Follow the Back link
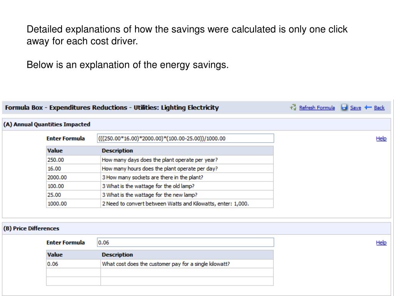The width and height of the screenshot is (394, 296). click(379, 108)
